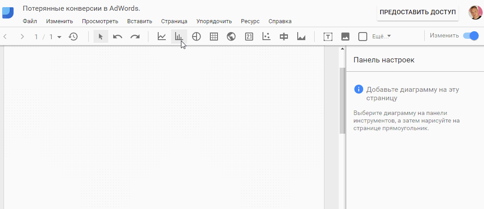Image resolution: width=484 pixels, height=209 pixels.
Task: Open the Изменить menu in menu bar
Action: coord(60,21)
